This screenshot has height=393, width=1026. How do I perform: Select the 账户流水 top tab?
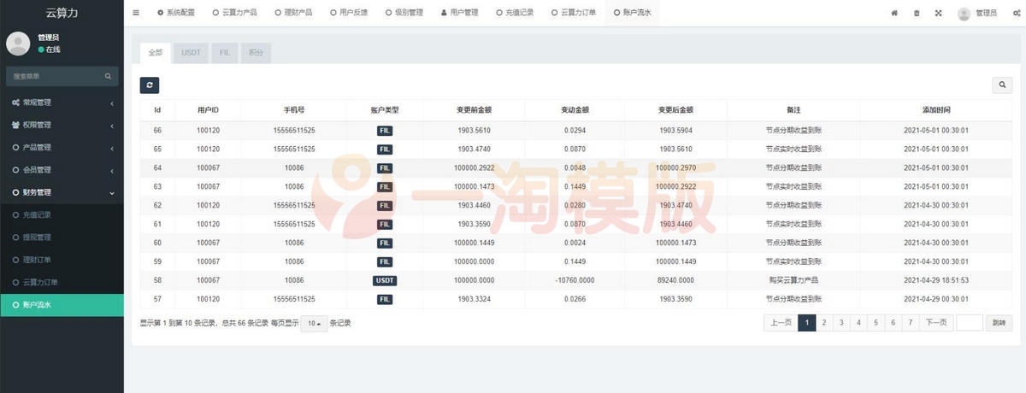pyautogui.click(x=634, y=13)
